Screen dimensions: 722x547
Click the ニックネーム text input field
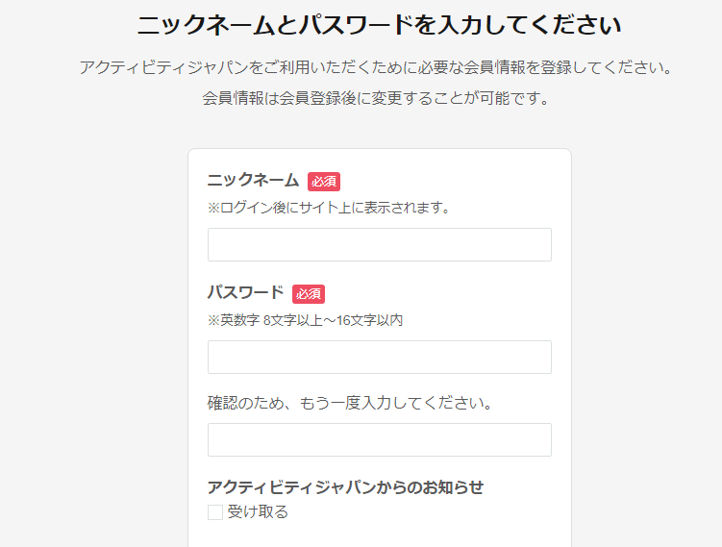click(380, 244)
